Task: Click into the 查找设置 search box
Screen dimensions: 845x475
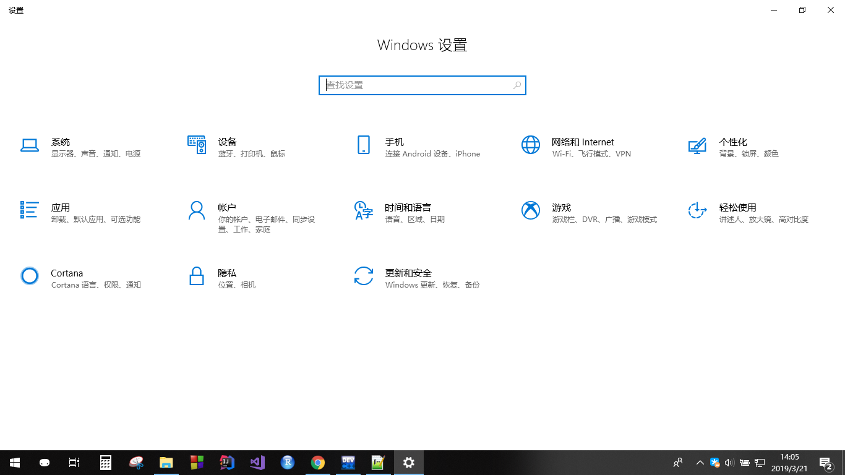Action: point(422,85)
